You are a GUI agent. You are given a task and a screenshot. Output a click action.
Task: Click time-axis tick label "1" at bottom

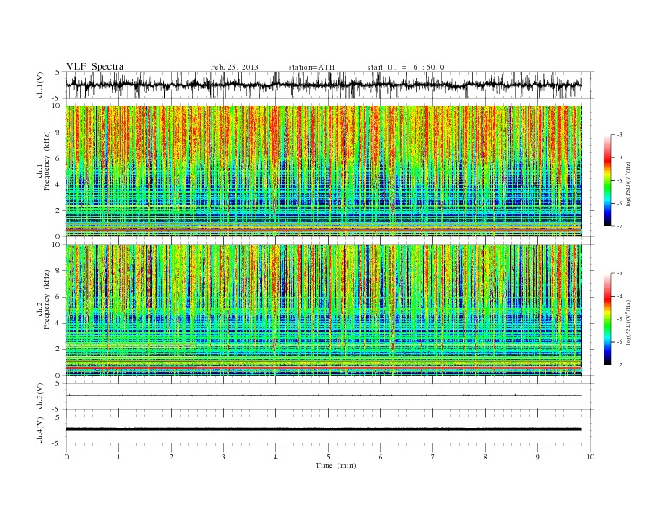click(118, 457)
